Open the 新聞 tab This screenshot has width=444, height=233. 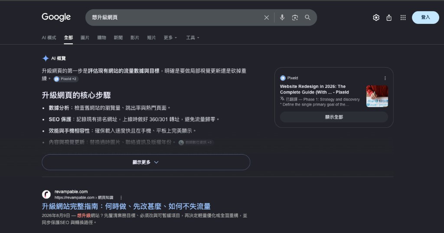[118, 38]
